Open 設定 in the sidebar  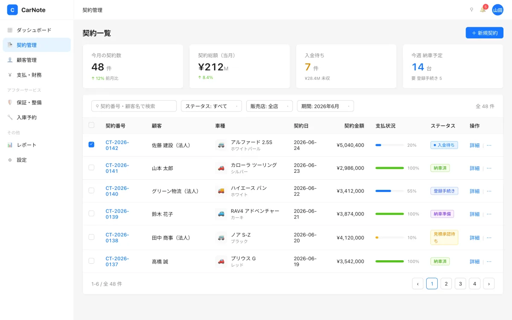pos(37,160)
